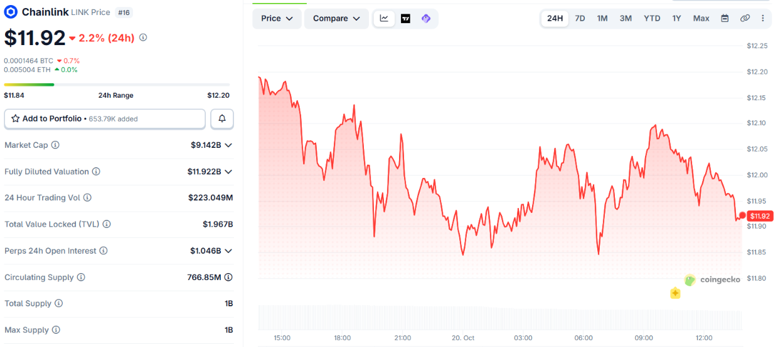
Task: Switch to line chart view icon
Action: pyautogui.click(x=384, y=18)
